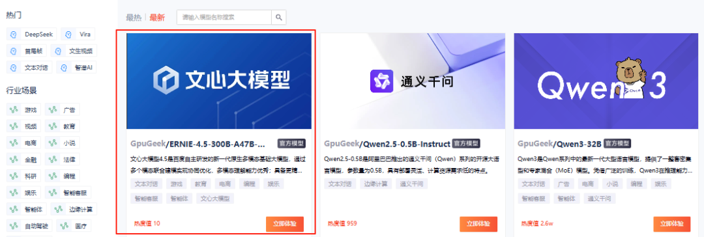Click the 热度值 2.6w text
The image size is (704, 237).
point(536,223)
